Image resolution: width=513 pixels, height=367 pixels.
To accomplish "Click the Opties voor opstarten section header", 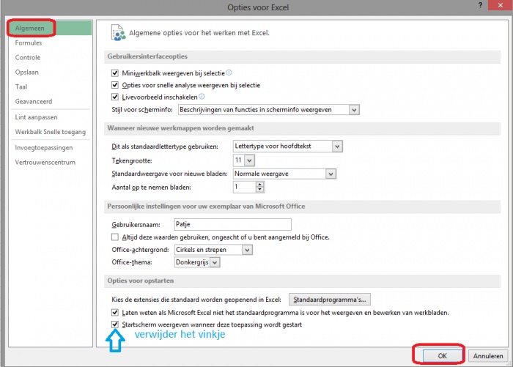I will click(302, 281).
